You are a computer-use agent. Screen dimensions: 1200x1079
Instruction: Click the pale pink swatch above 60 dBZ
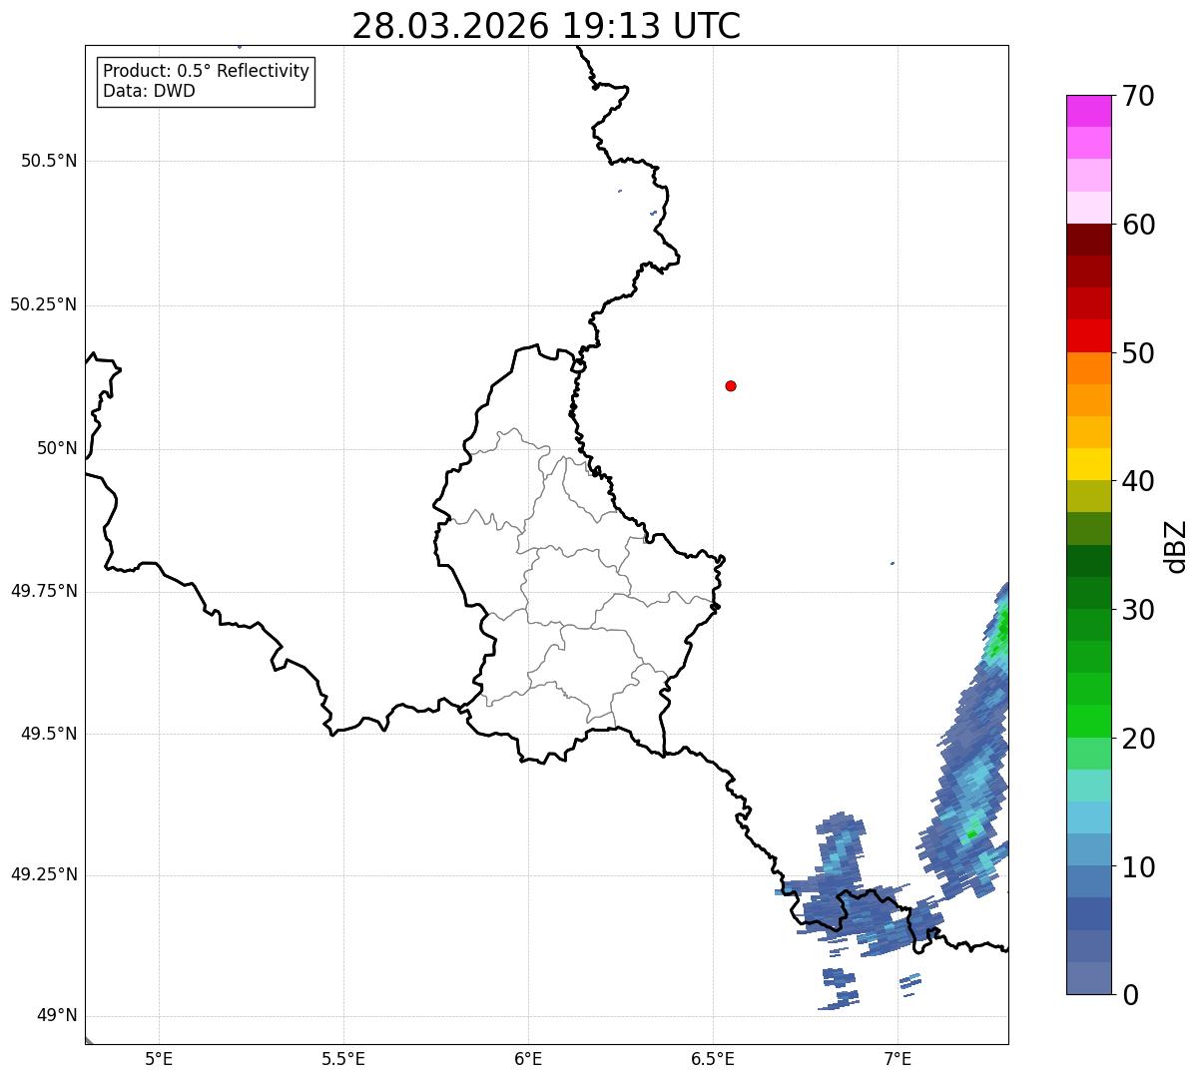1088,208
